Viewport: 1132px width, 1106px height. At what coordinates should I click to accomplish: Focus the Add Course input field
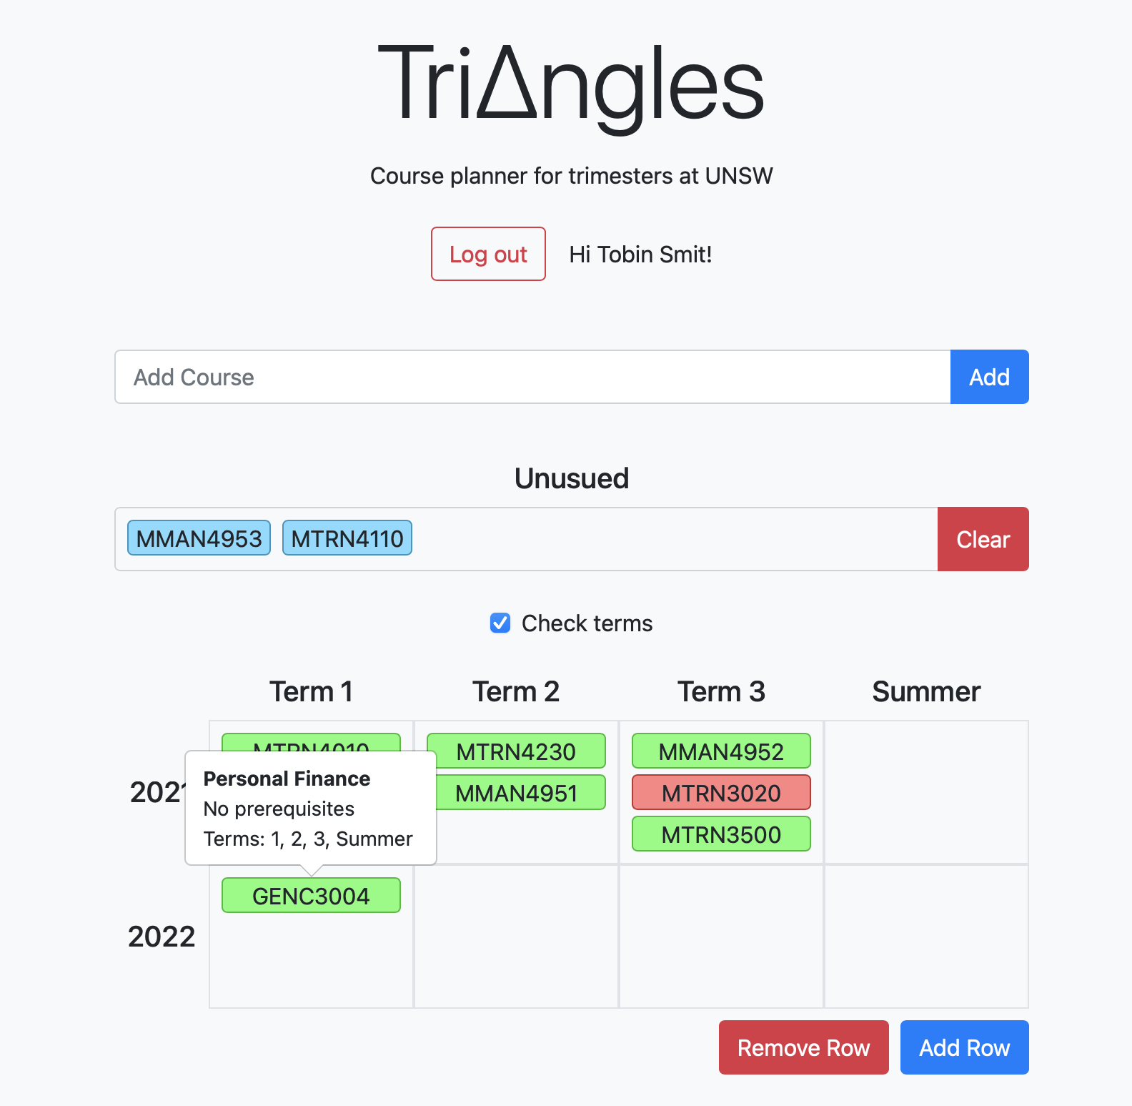tap(532, 377)
